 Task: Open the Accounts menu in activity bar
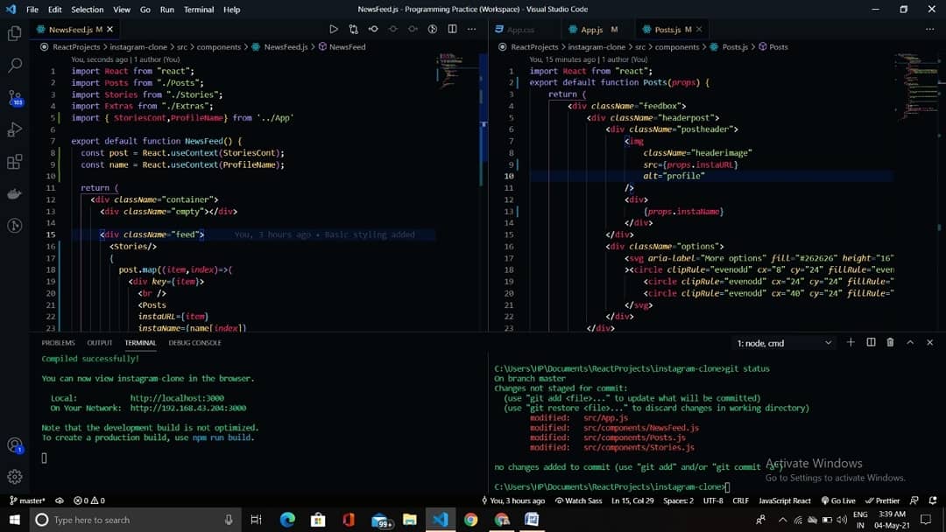pos(15,445)
